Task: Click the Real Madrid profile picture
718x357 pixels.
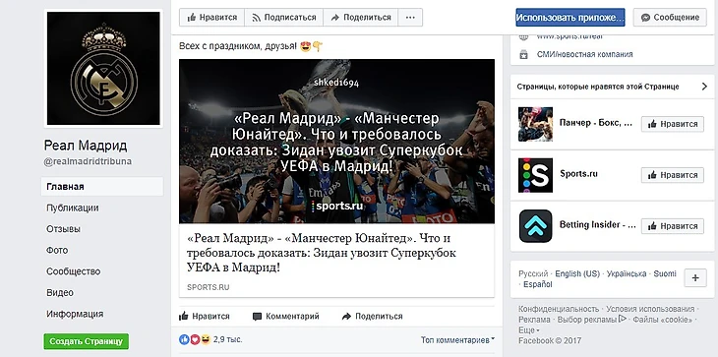Action: click(103, 69)
